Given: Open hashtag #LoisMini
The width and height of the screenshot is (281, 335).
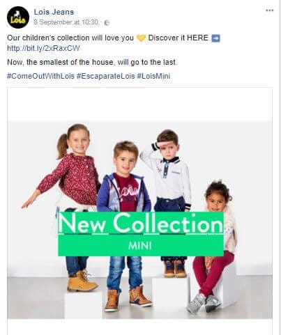Looking at the screenshot, I should pyautogui.click(x=153, y=76).
